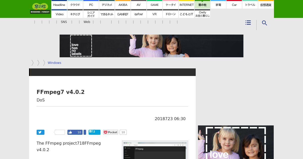
Task: Open the AKIBA tab
Action: [123, 5]
